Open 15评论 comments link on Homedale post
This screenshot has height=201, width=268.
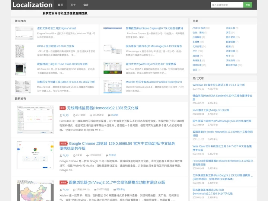pyautogui.click(x=115, y=115)
